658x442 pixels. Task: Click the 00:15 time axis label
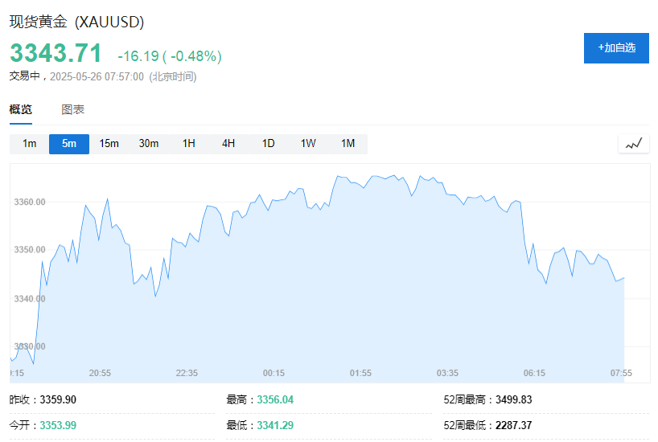[273, 373]
